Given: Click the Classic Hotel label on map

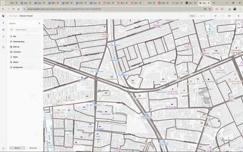Looking at the screenshot, I should point(161,92).
